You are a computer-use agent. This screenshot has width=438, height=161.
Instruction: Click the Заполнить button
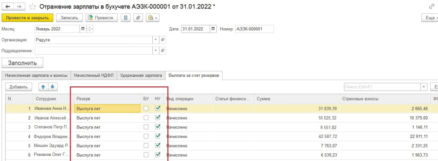pos(22,63)
